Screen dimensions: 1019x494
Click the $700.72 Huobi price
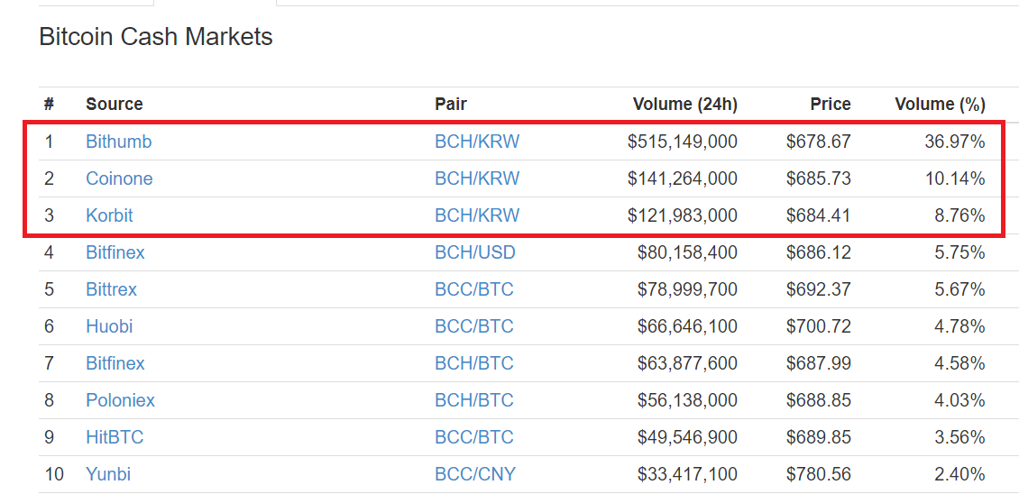click(x=818, y=326)
